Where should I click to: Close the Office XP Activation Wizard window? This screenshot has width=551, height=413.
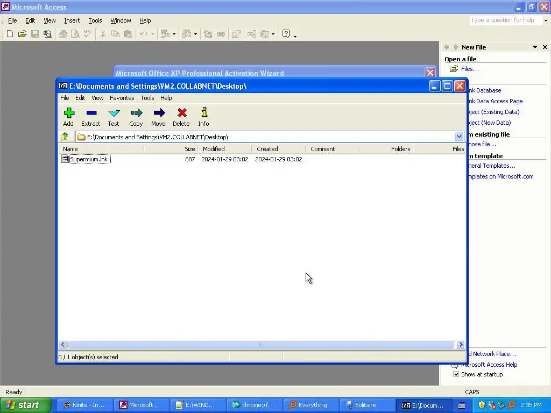pyautogui.click(x=430, y=73)
